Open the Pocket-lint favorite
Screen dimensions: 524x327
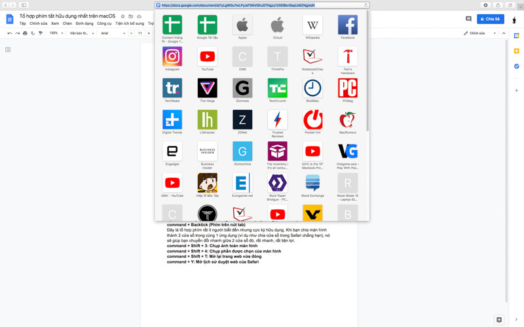pos(312,120)
